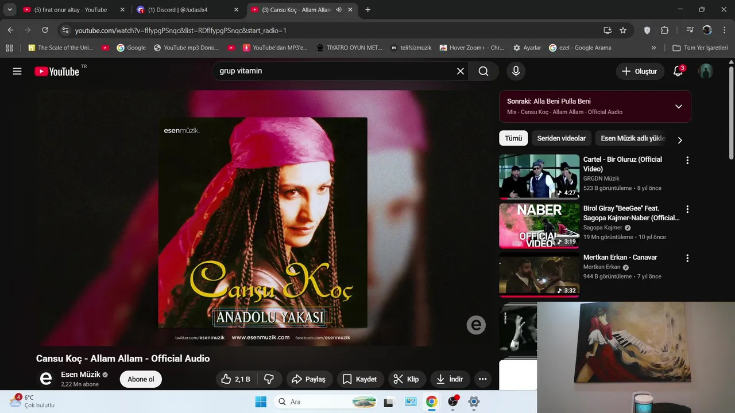Open 'The Scale of the Uni...' bookmark
The width and height of the screenshot is (735, 413).
(x=60, y=48)
